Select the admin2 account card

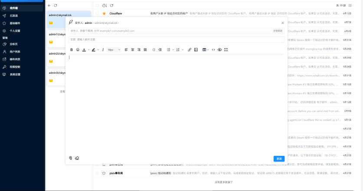click(x=56, y=58)
